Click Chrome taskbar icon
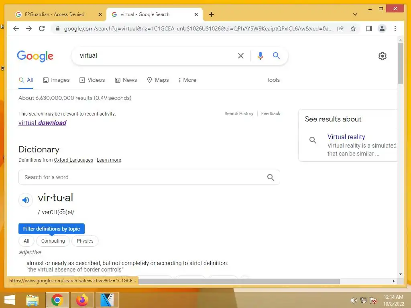 pyautogui.click(x=57, y=300)
